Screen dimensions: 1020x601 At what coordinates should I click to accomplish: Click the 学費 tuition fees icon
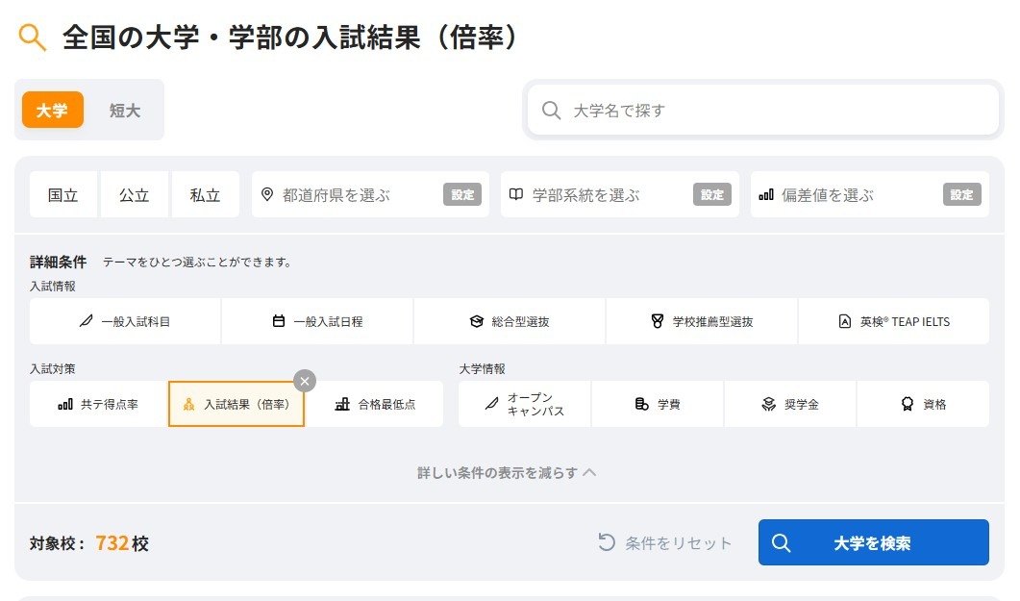[657, 404]
